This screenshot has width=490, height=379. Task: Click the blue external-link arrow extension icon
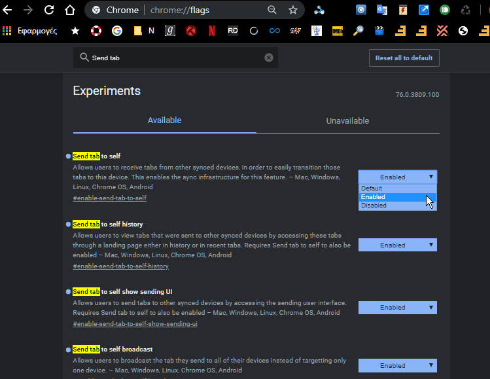pyautogui.click(x=424, y=10)
